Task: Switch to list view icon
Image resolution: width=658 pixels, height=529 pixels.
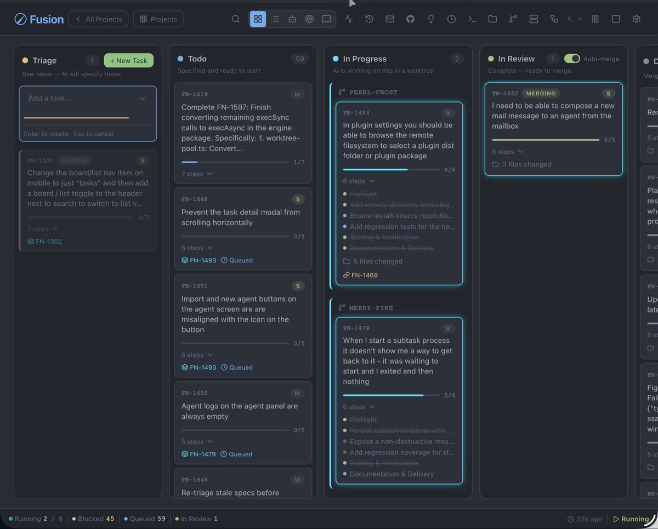Action: [x=275, y=19]
